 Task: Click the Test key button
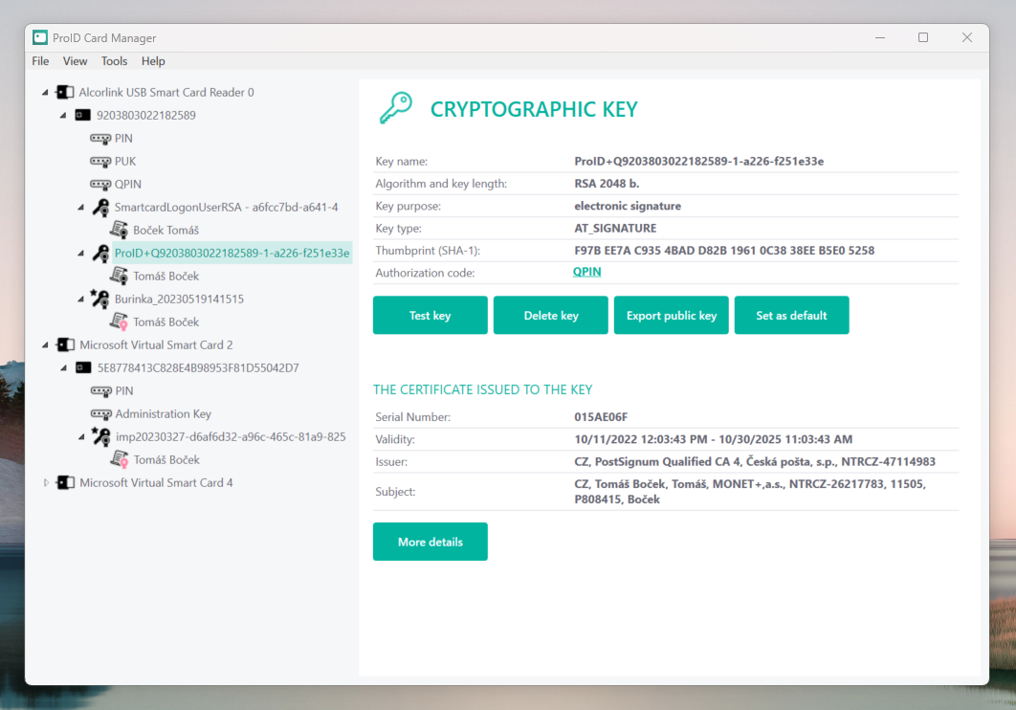[431, 316]
